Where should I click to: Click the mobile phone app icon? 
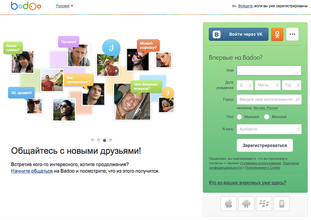(x=282, y=203)
